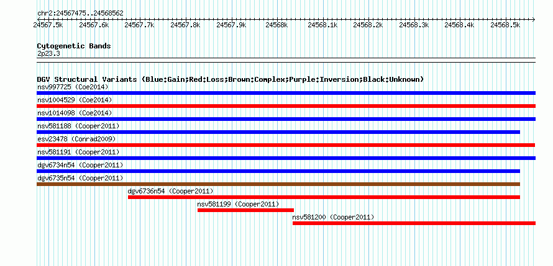Image resolution: width=553 pixels, height=266 pixels.
Task: Open the nsv581188 (Cooper2011) variant label
Action: pos(78,126)
